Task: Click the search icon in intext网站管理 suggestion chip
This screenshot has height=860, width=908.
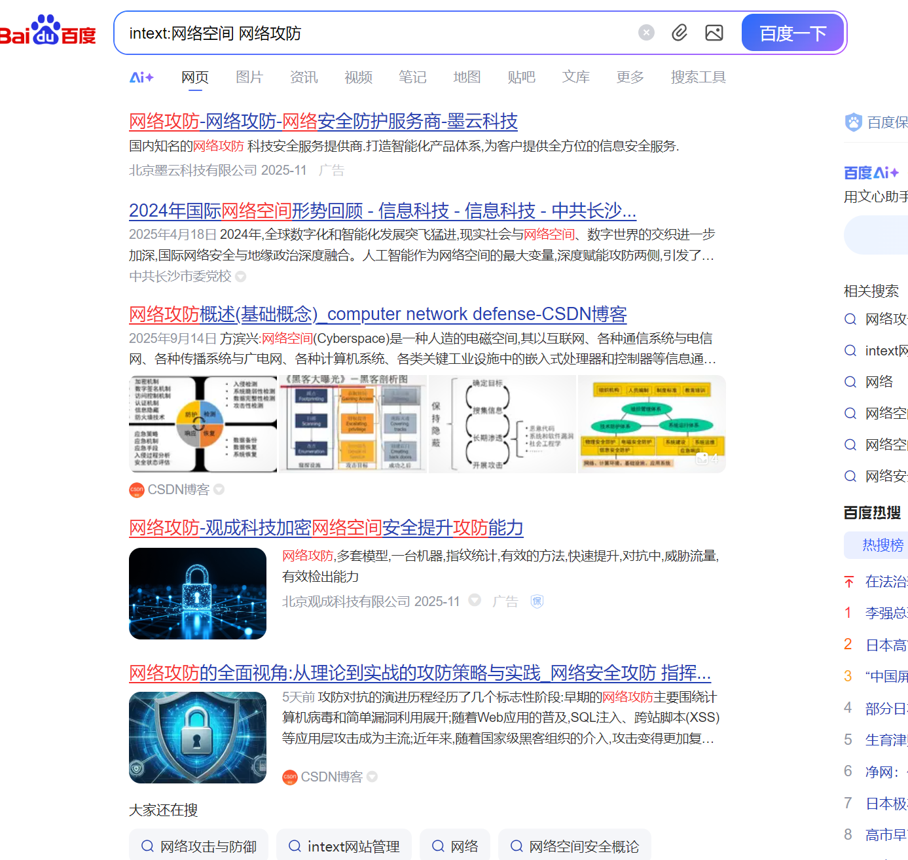Action: (294, 846)
